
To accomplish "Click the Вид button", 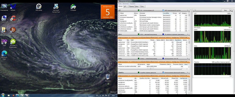I will tap(225, 10).
